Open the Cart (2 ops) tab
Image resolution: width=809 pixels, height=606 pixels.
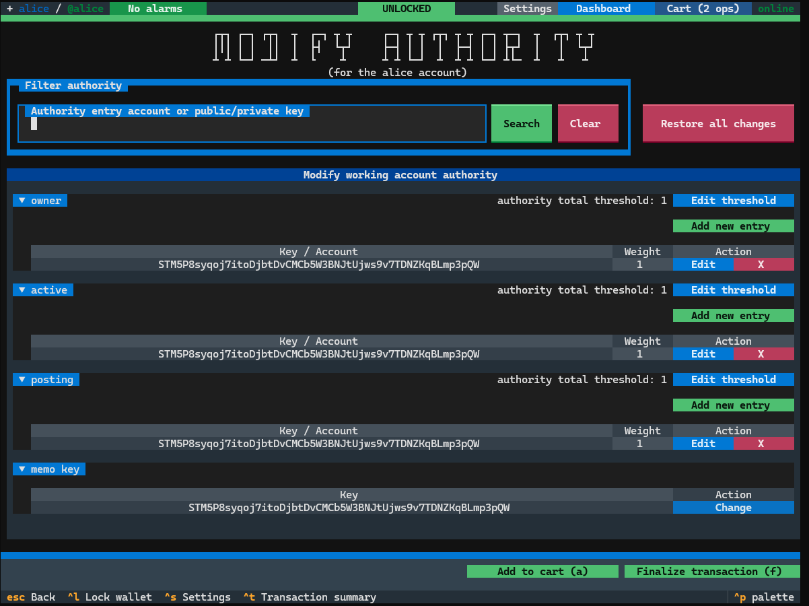pyautogui.click(x=703, y=9)
